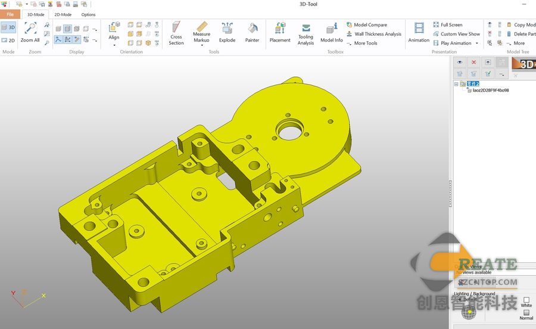The height and width of the screenshot is (329, 536).
Task: Open Model Info
Action: [x=331, y=33]
